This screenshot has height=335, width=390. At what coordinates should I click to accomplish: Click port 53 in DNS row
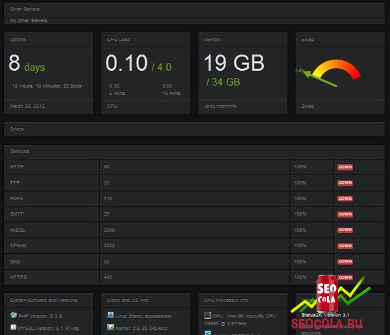(x=107, y=262)
